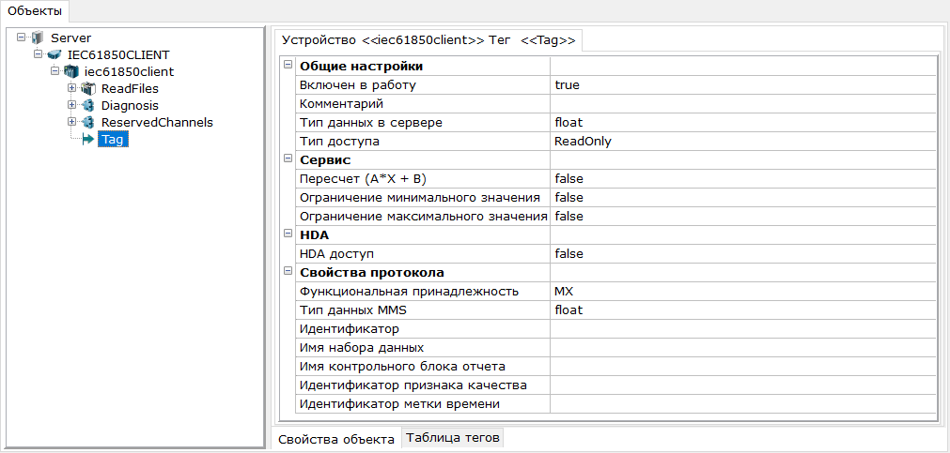Select ReadFiles in the tree
The height and width of the screenshot is (453, 950).
click(x=131, y=89)
